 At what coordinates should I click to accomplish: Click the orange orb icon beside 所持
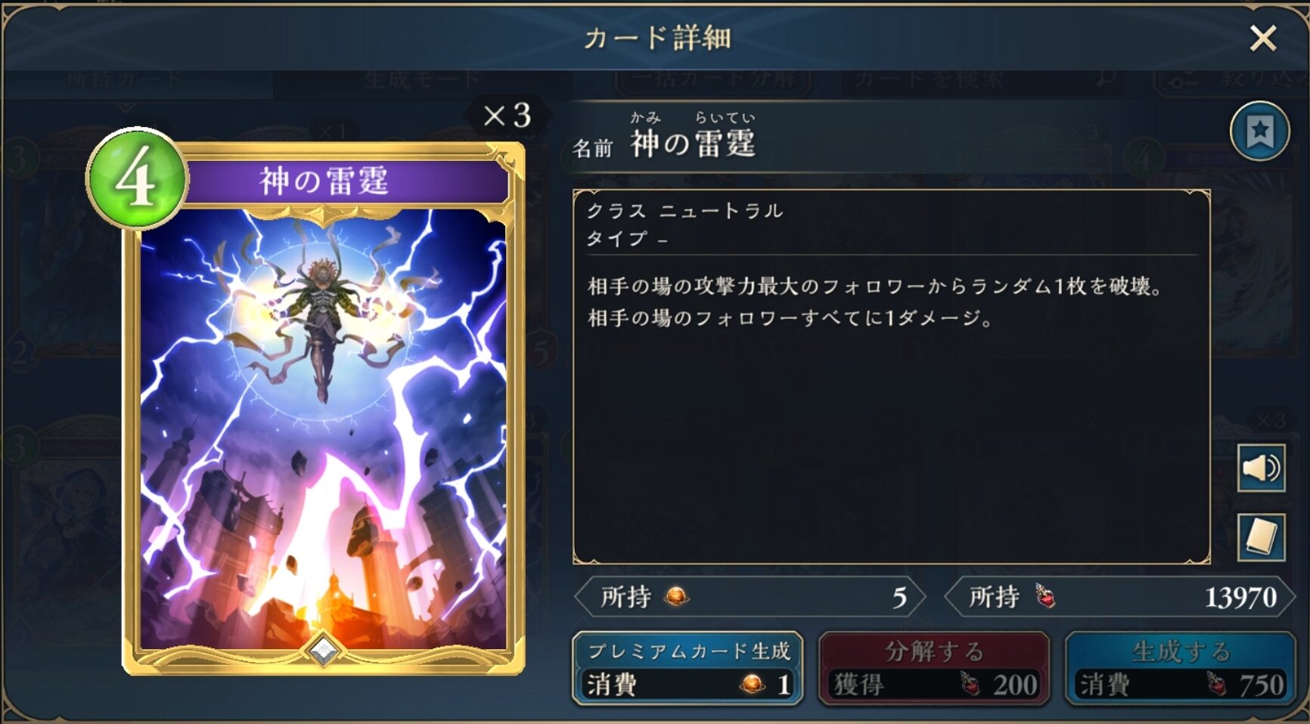(676, 597)
